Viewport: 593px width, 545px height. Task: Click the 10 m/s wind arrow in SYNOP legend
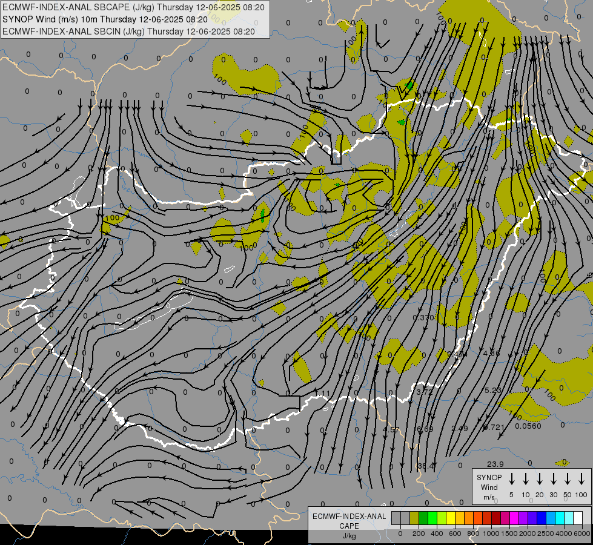pos(526,479)
